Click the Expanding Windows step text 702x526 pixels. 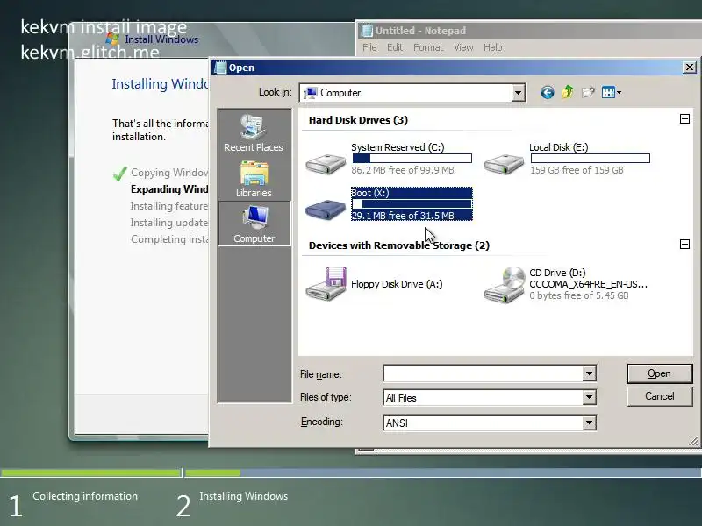coord(169,189)
